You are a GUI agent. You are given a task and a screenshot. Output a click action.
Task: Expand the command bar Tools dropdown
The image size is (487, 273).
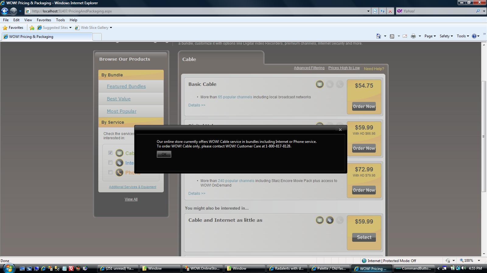click(x=463, y=36)
